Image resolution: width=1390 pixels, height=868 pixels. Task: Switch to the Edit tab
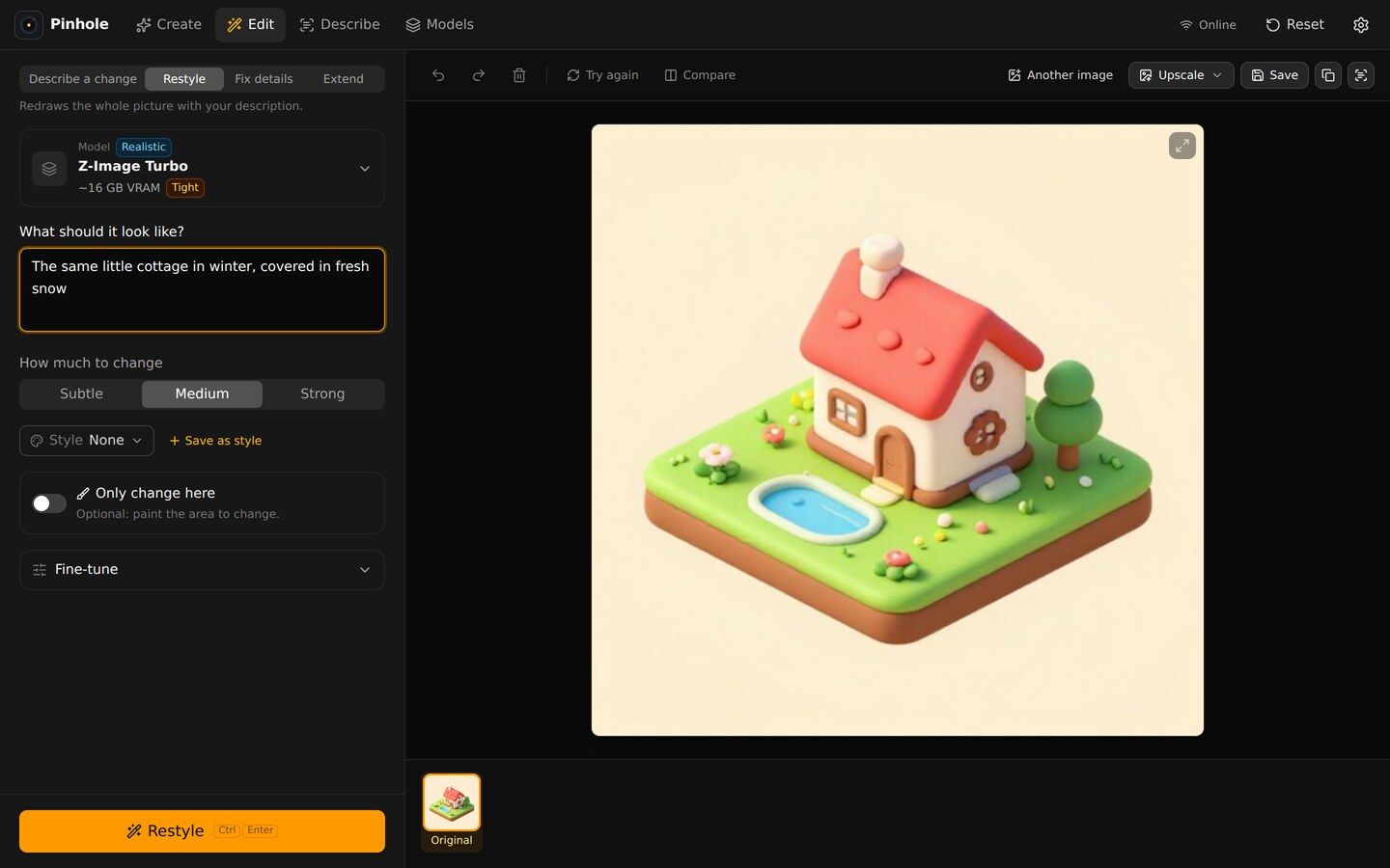point(251,25)
